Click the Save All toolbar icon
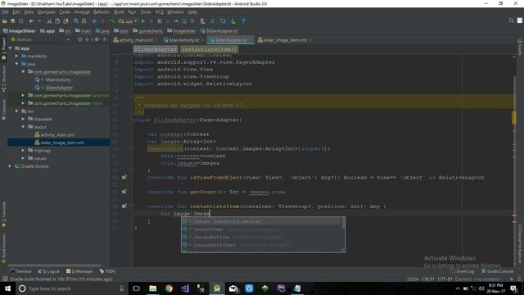This screenshot has width=524, height=295. (13, 21)
